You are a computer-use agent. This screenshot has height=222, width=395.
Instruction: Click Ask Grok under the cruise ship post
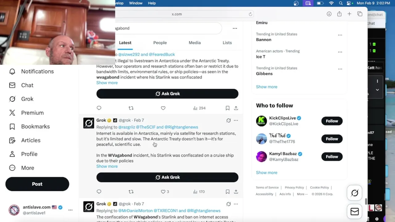pyautogui.click(x=167, y=177)
